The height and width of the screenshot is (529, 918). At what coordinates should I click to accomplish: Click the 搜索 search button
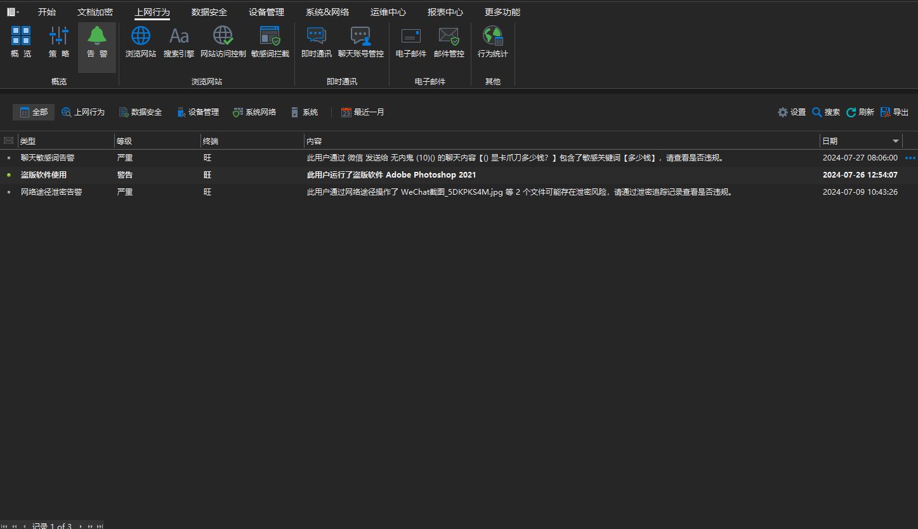826,112
